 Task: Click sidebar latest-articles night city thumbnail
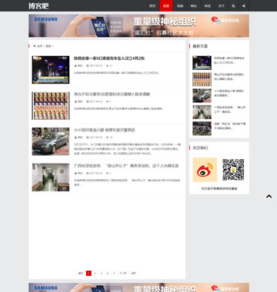[x=202, y=63]
